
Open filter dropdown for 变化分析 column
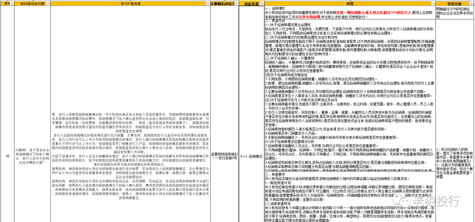coord(472,4)
